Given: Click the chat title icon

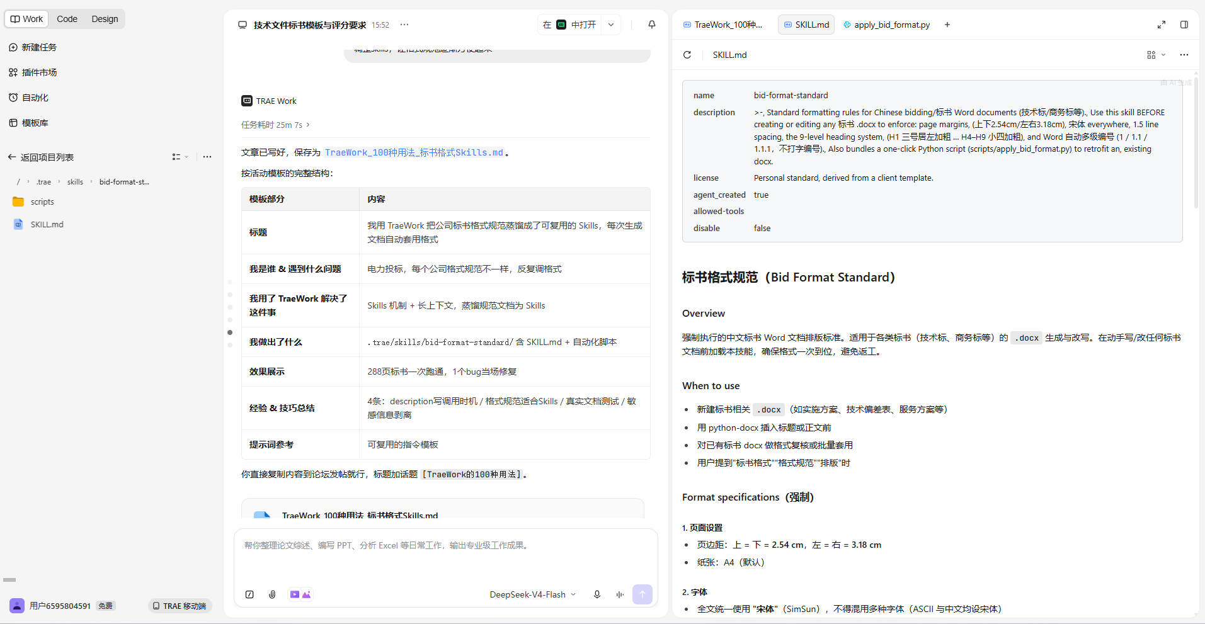Looking at the screenshot, I should pyautogui.click(x=243, y=25).
